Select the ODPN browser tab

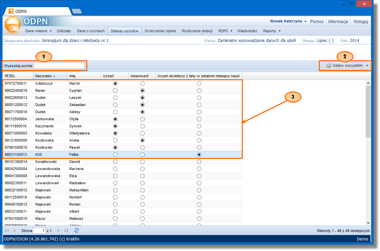38,11
